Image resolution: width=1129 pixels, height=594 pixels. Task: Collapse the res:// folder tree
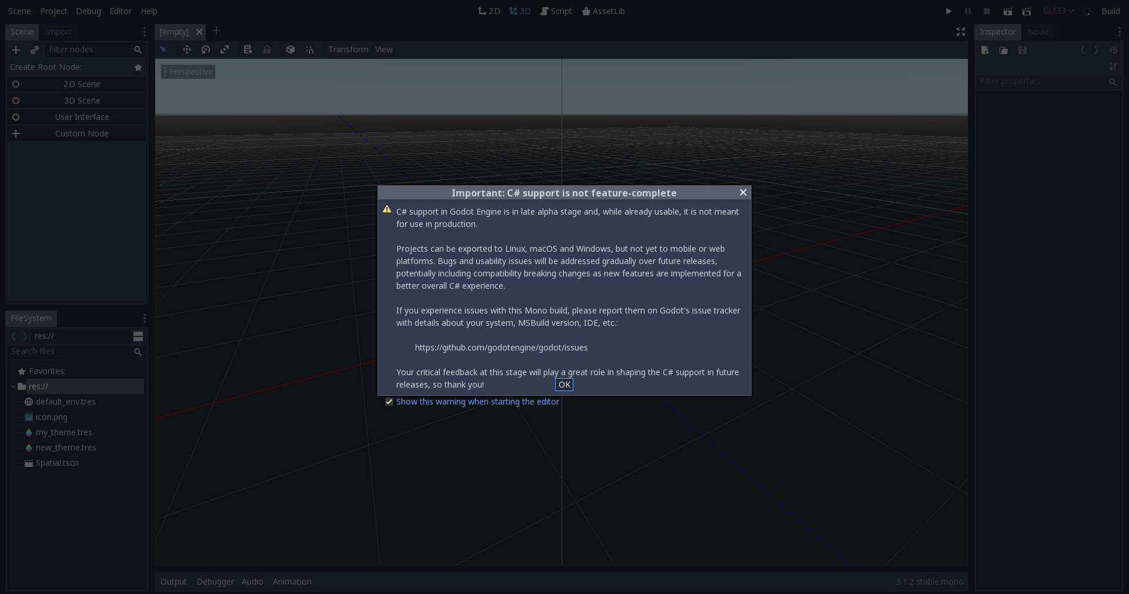coord(13,386)
